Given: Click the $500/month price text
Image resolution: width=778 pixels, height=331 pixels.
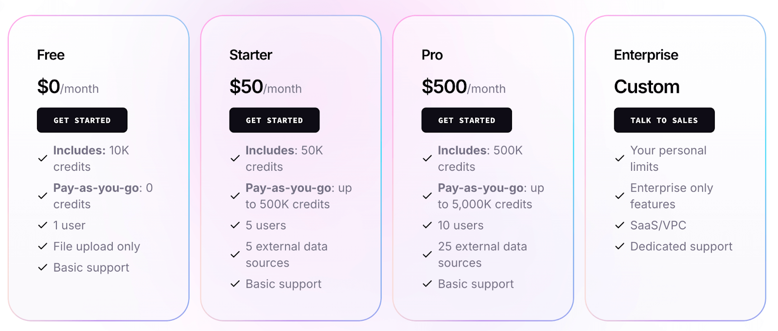Looking at the screenshot, I should point(463,87).
